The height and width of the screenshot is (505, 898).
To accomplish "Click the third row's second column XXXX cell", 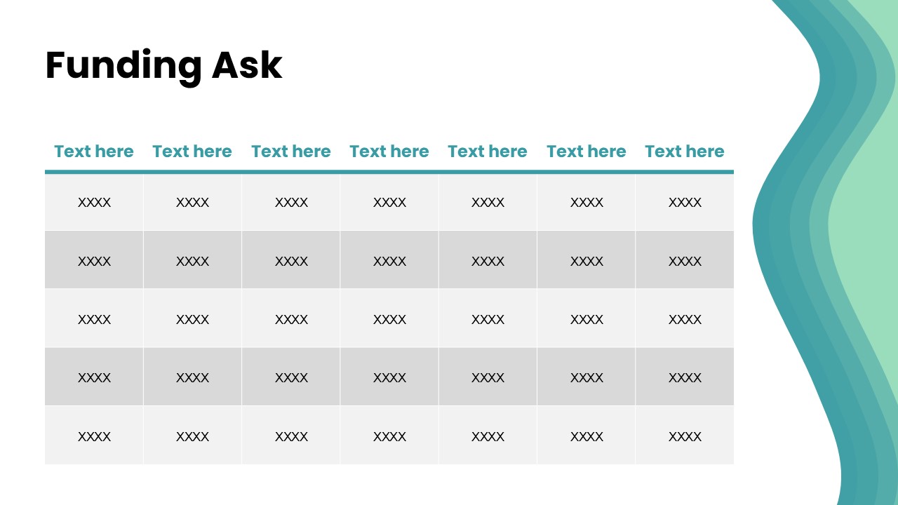I will [192, 319].
